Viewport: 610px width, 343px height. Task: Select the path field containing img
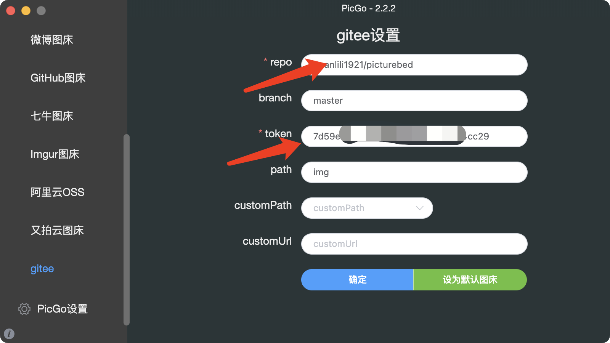pyautogui.click(x=414, y=172)
